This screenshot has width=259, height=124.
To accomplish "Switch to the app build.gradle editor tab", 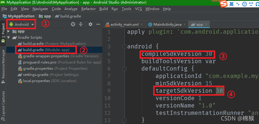I will click(x=200, y=25).
